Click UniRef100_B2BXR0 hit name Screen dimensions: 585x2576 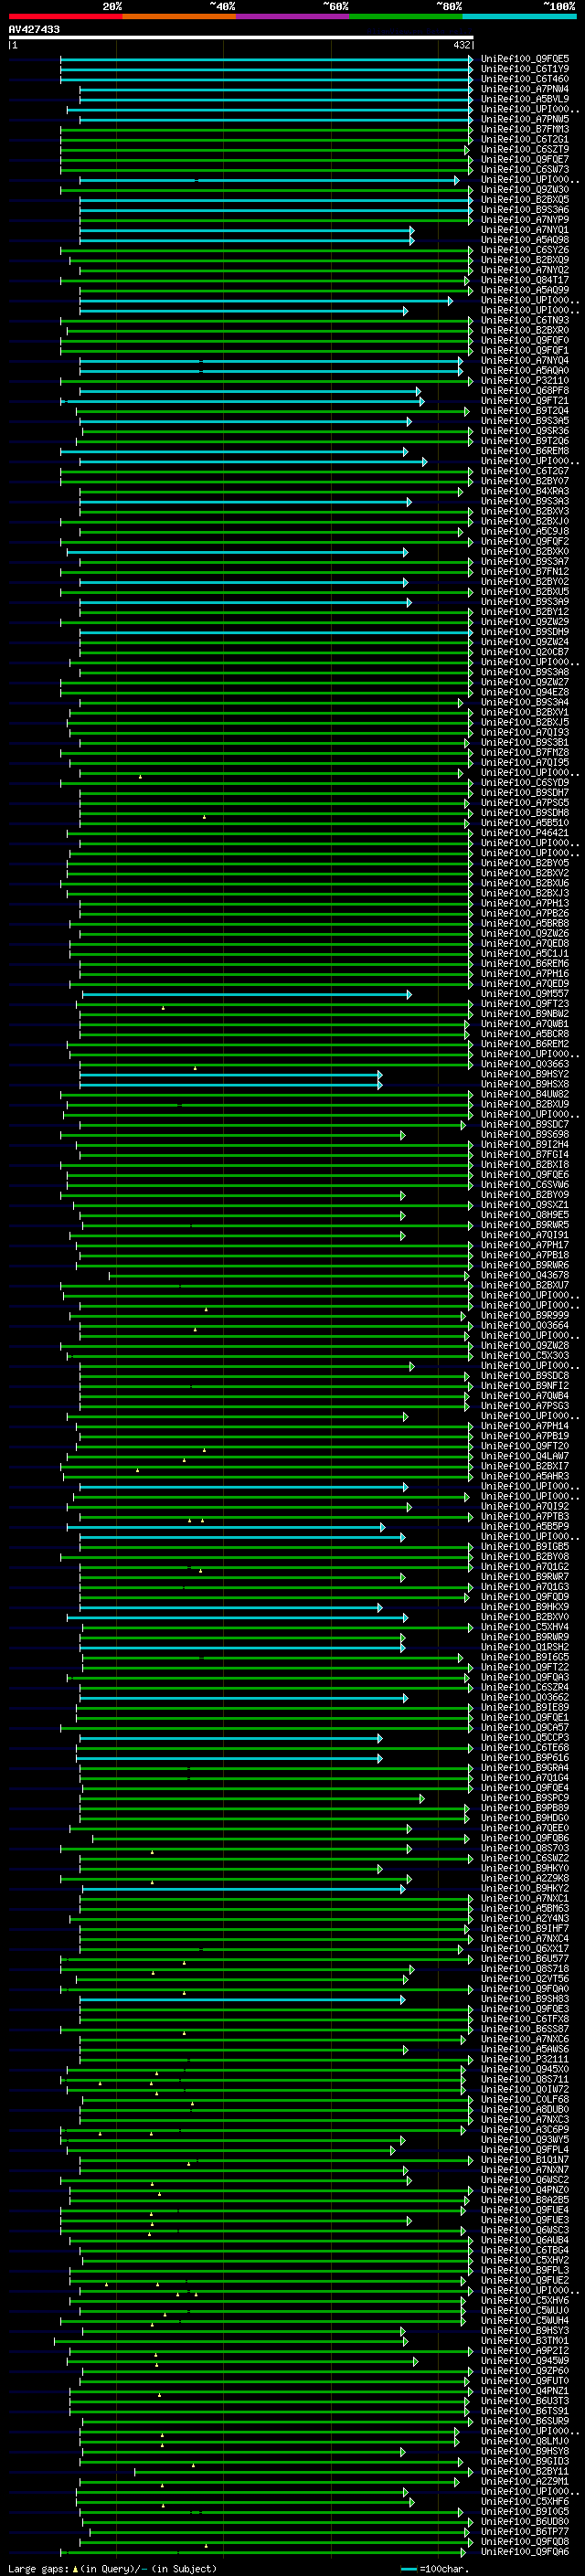[x=525, y=330]
